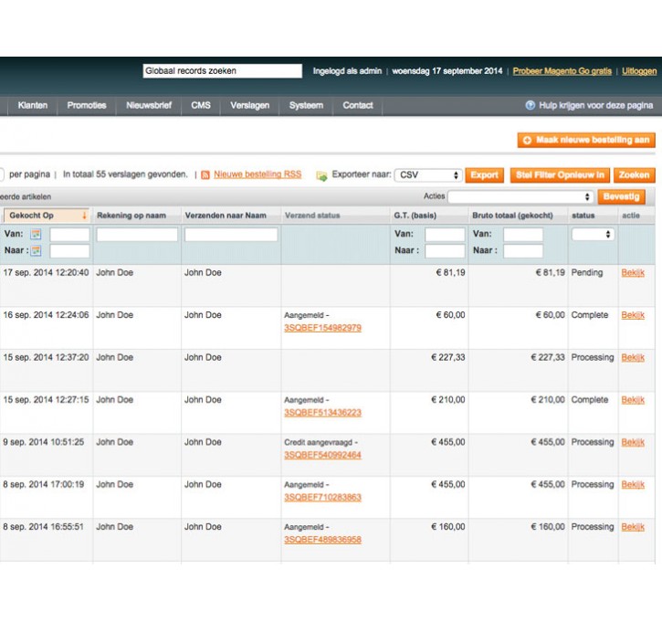Click the Zoeken button
Viewport: 662px width, 621px height.
tap(634, 175)
